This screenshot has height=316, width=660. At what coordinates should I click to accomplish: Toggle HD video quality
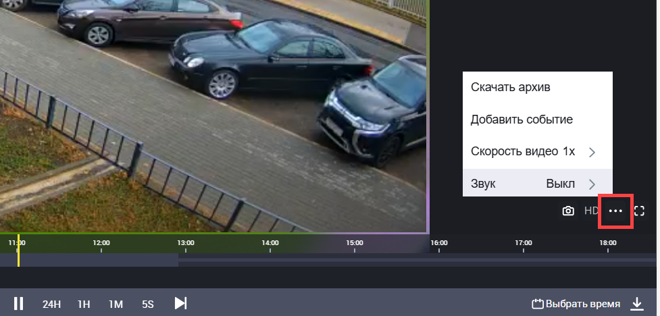pos(591,211)
